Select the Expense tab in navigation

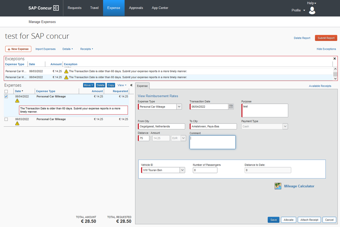pyautogui.click(x=114, y=8)
